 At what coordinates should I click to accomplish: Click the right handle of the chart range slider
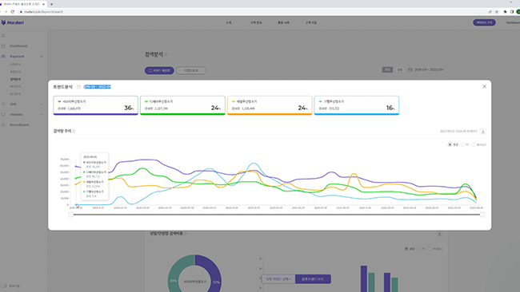[x=482, y=215]
